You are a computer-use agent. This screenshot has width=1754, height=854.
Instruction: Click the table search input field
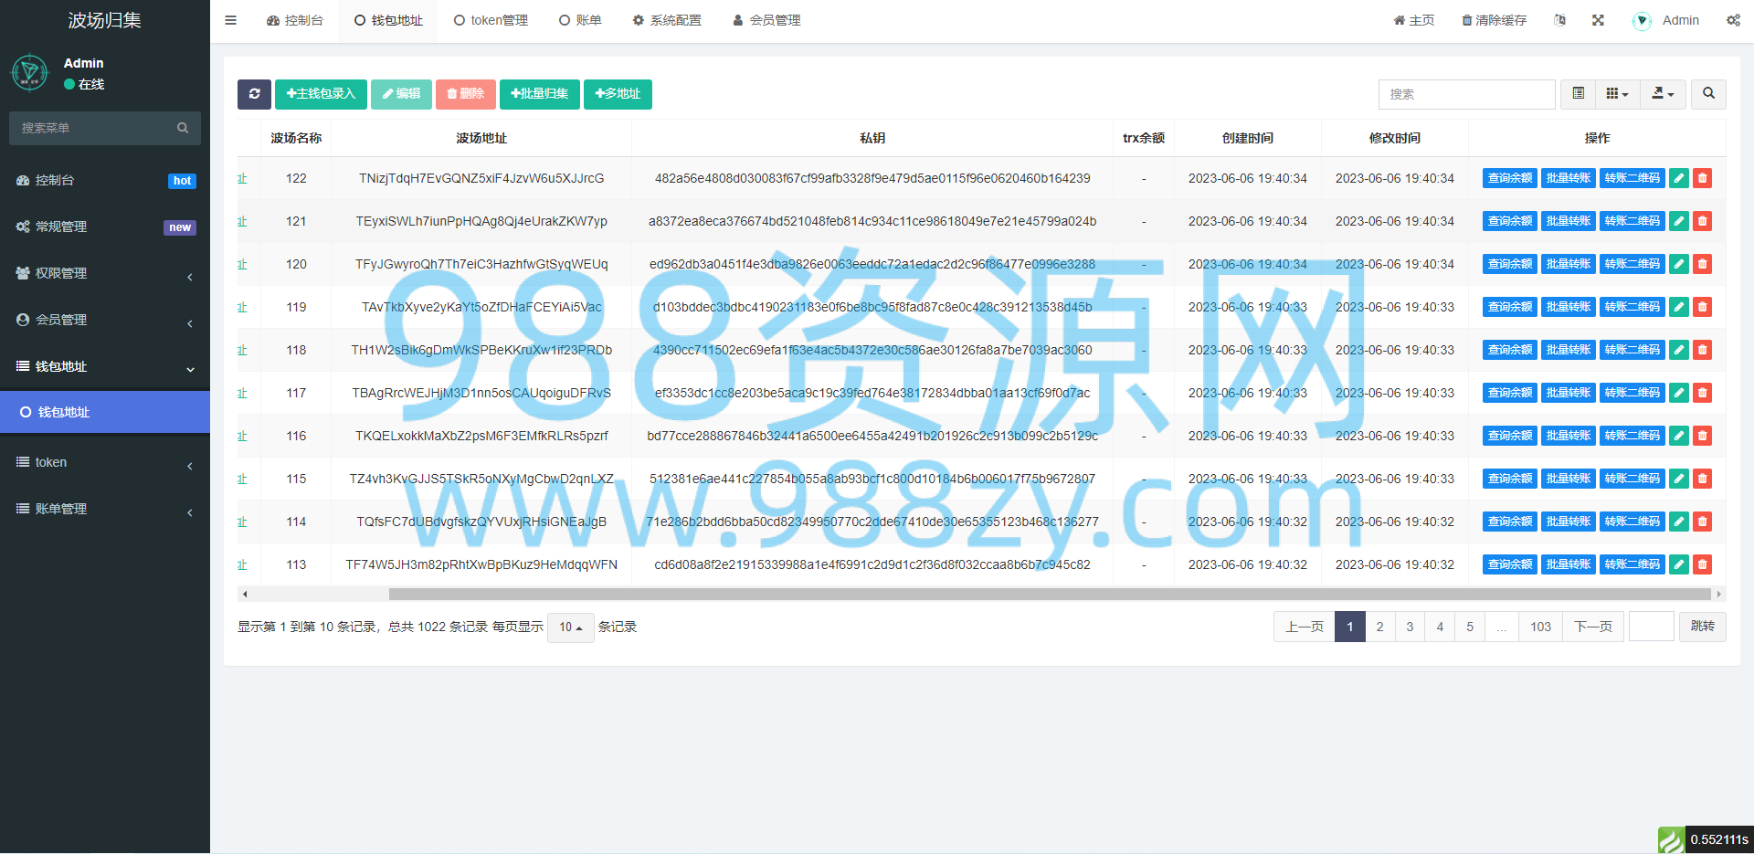(x=1466, y=94)
